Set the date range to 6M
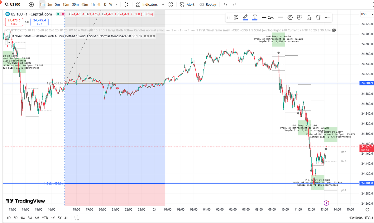 pyautogui.click(x=37, y=218)
